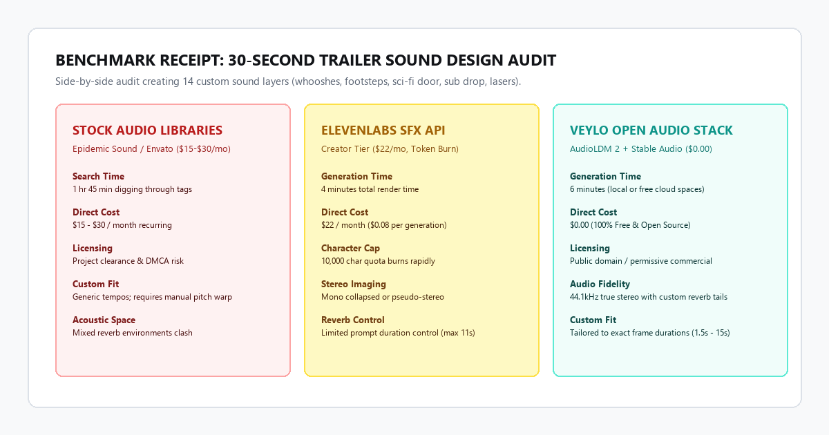Click Licensing label in Stock Audio card
This screenshot has width=829, height=435.
(93, 248)
